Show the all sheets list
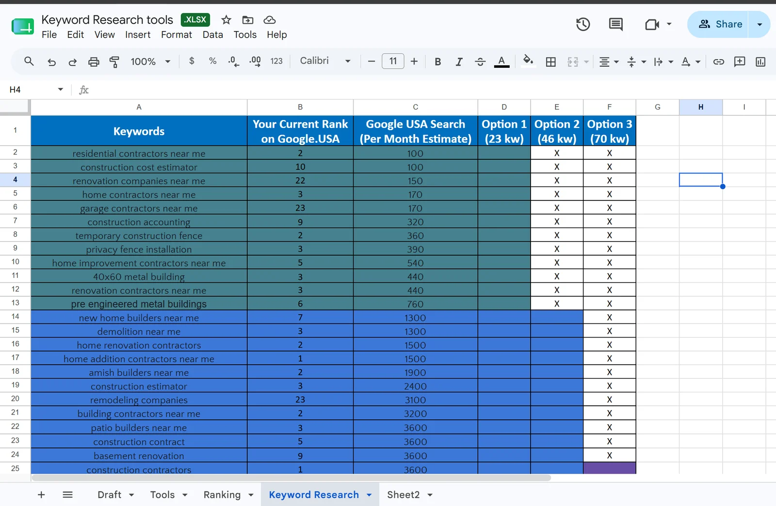The width and height of the screenshot is (776, 506). (x=68, y=494)
